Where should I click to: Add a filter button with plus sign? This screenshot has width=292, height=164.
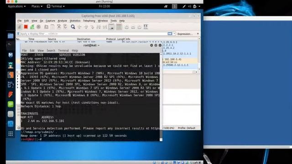pyautogui.click(x=198, y=34)
